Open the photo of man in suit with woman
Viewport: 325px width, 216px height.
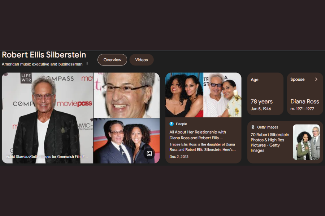click(x=126, y=141)
